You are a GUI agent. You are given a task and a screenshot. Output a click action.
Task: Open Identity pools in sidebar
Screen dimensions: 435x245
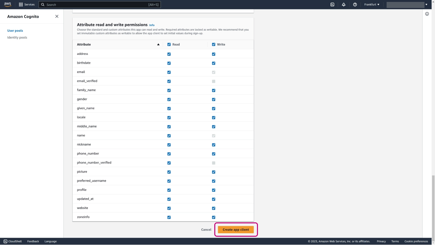(17, 38)
